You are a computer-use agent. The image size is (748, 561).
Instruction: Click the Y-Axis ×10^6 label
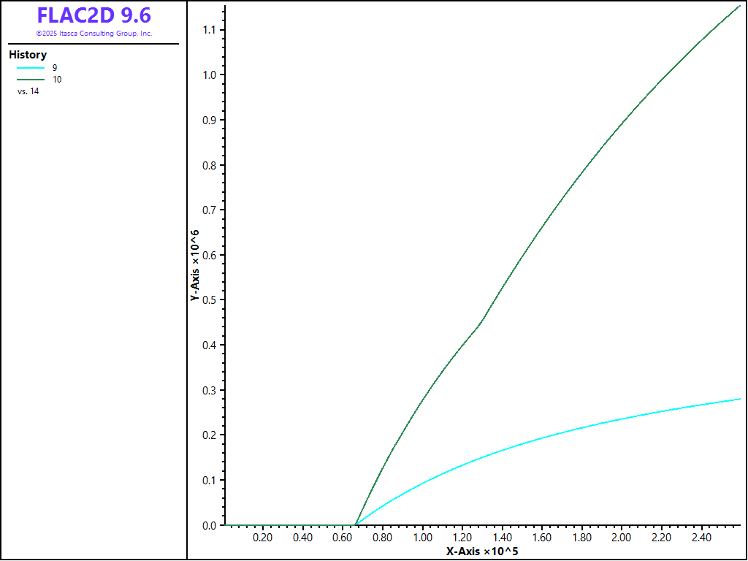pos(195,266)
